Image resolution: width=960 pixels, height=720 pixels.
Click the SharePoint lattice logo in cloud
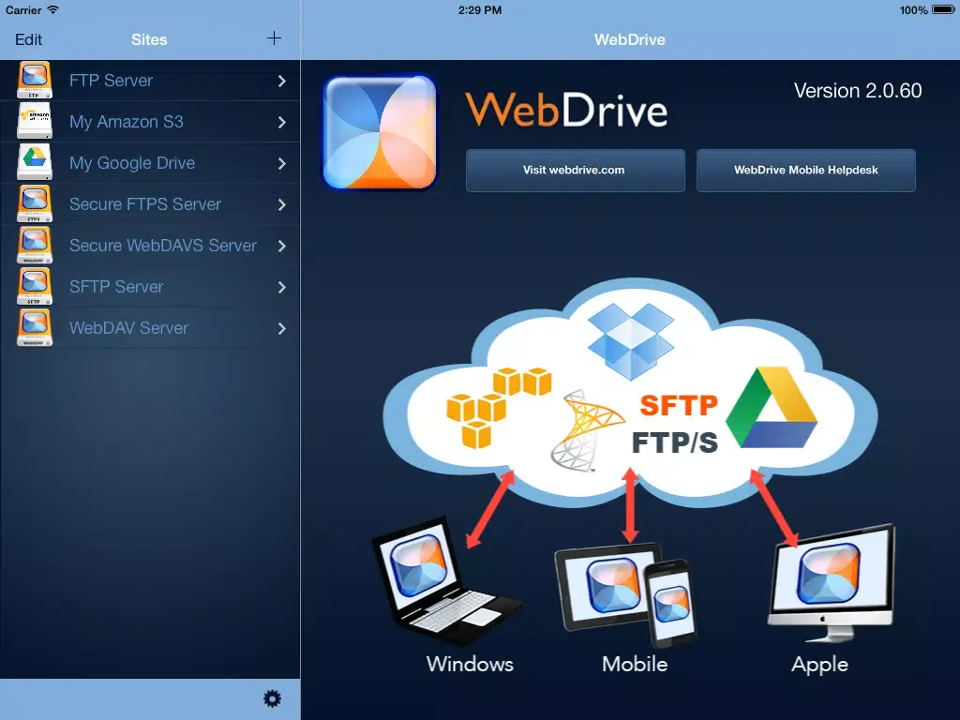(587, 430)
